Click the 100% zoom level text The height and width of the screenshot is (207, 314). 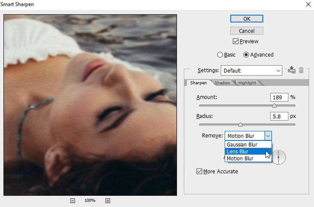click(x=90, y=200)
